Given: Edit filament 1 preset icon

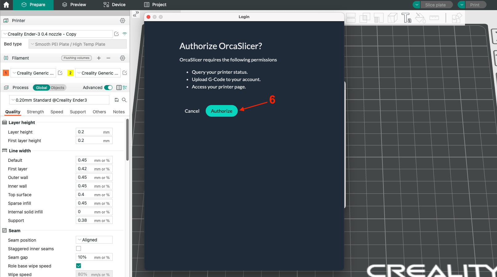Looking at the screenshot, I should point(60,73).
